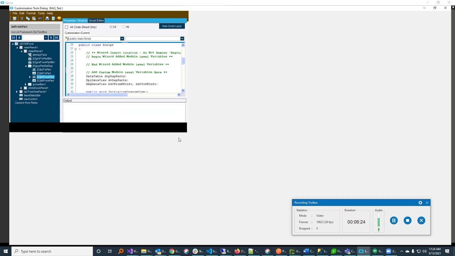
Task: Pause the recording in Recording Toolbar
Action: [394, 220]
